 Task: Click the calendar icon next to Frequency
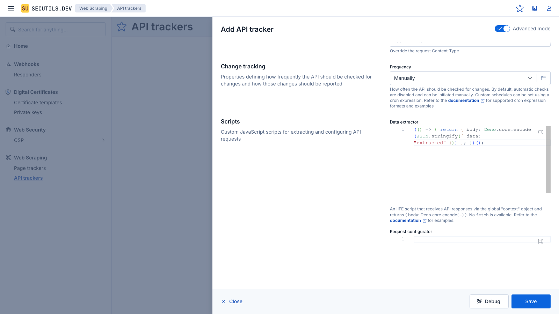pos(544,78)
